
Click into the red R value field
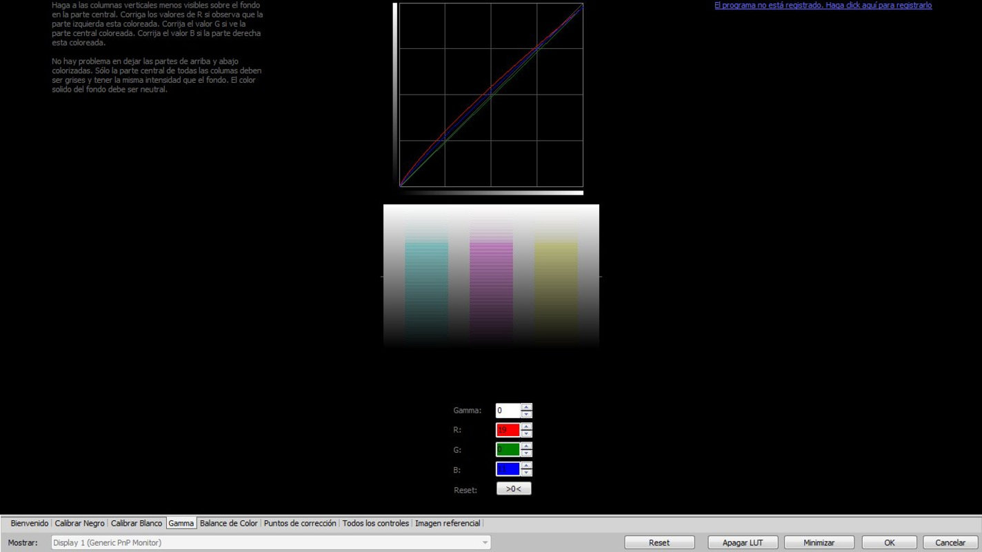[x=508, y=430]
